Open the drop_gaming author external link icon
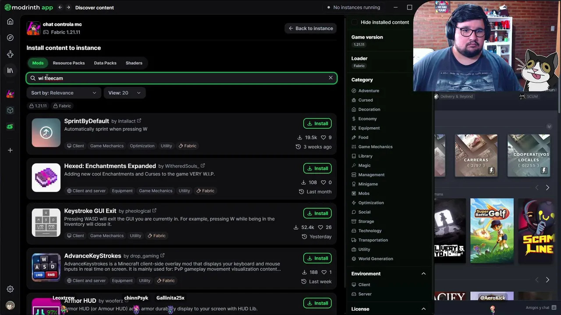 click(162, 255)
